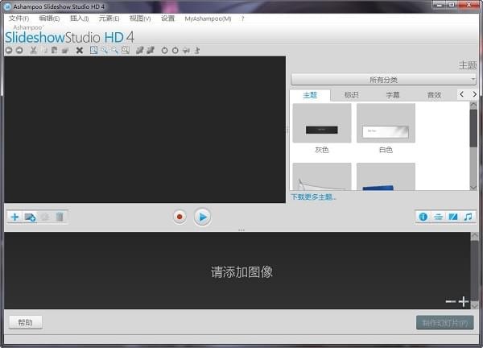Image resolution: width=483 pixels, height=348 pixels.
Task: Click the timeline zoom-in plus icon
Action: coord(464,301)
